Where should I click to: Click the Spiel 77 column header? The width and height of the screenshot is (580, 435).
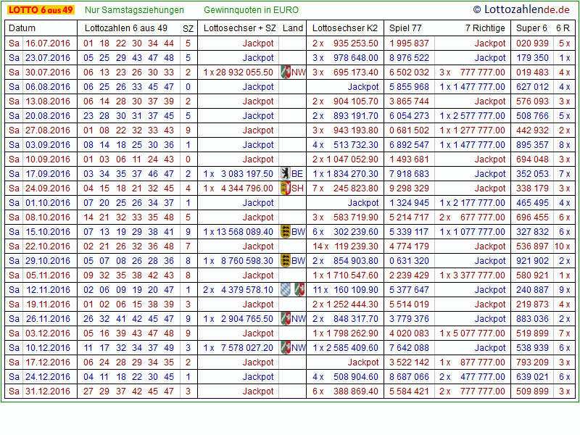click(x=405, y=28)
